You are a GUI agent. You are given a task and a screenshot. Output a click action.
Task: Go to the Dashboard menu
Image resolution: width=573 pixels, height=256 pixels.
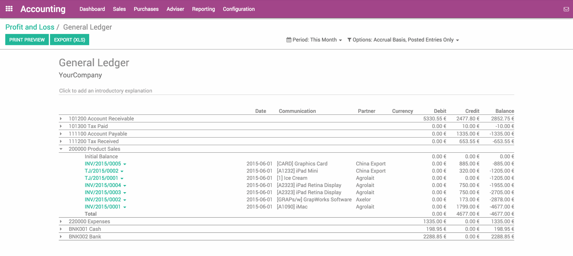tap(92, 9)
